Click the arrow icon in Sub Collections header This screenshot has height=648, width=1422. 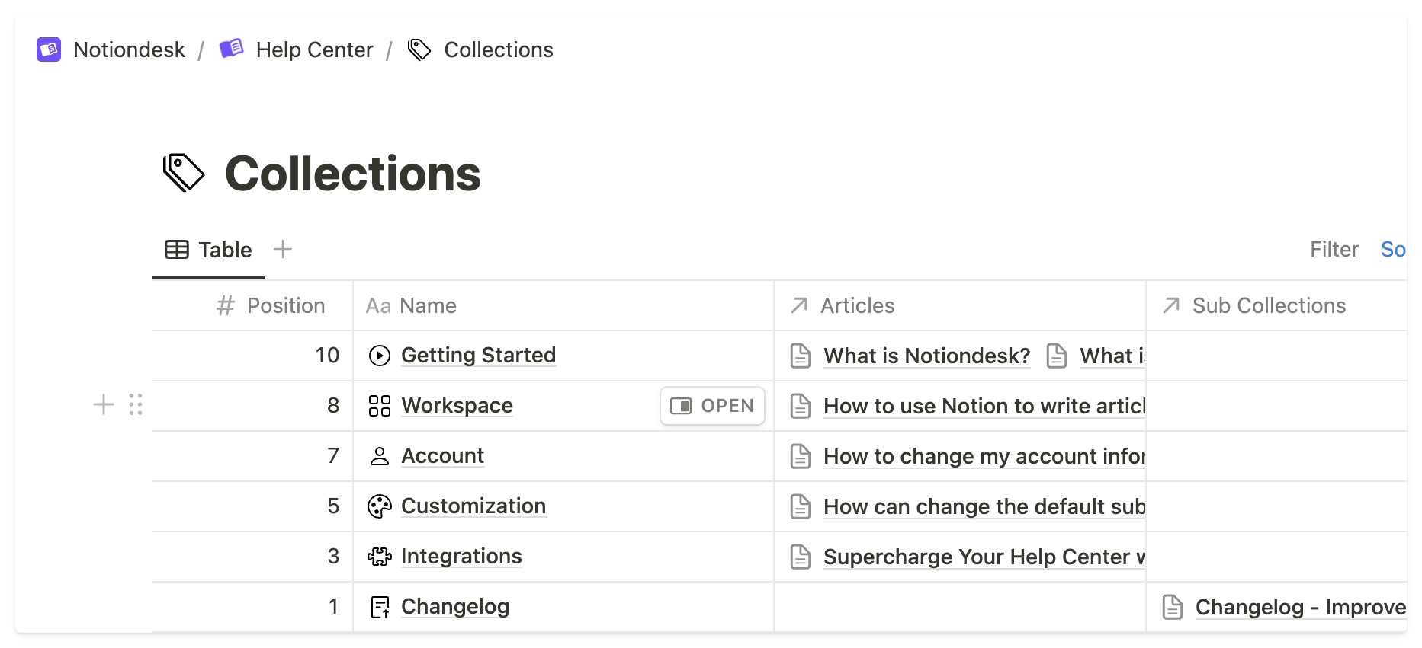tap(1171, 305)
